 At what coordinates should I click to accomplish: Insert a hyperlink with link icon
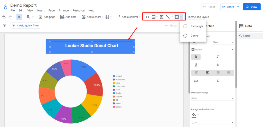[x=196, y=81]
